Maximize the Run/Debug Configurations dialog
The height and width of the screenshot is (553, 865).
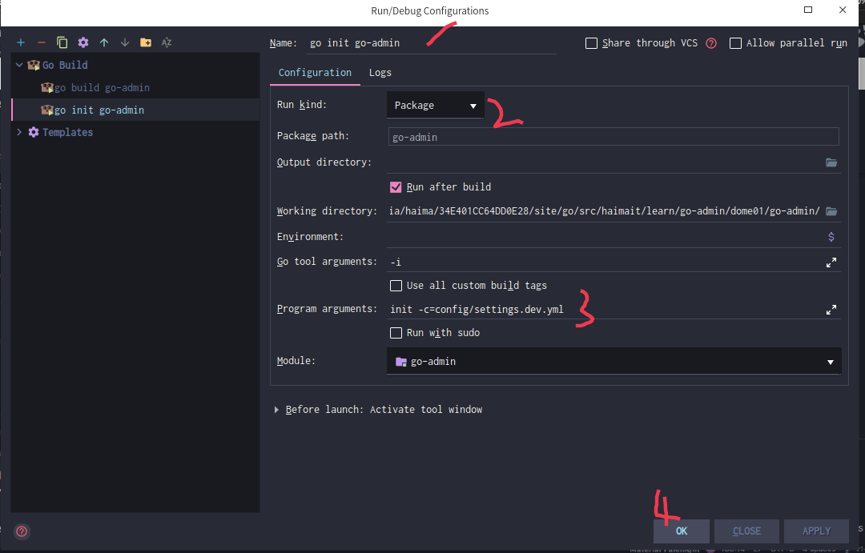point(808,10)
